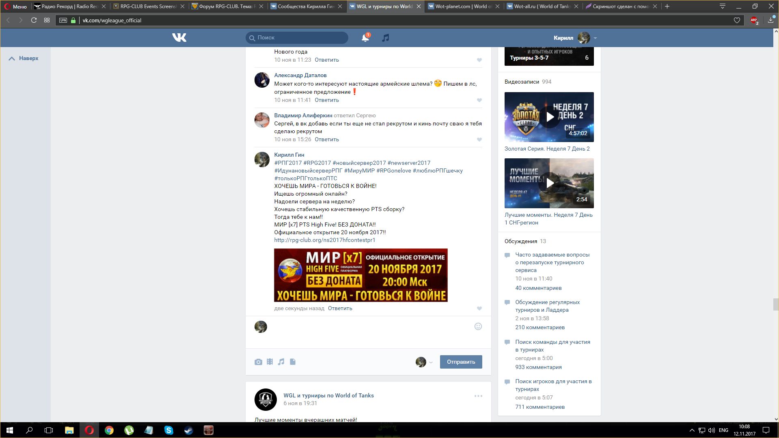Go back in browser history
This screenshot has width=779, height=438.
click(x=8, y=20)
